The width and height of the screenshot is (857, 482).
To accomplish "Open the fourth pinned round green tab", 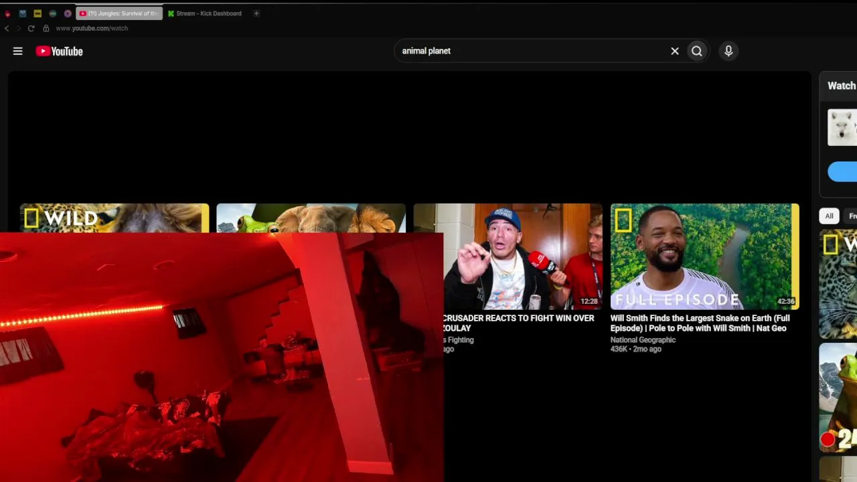I will click(53, 13).
